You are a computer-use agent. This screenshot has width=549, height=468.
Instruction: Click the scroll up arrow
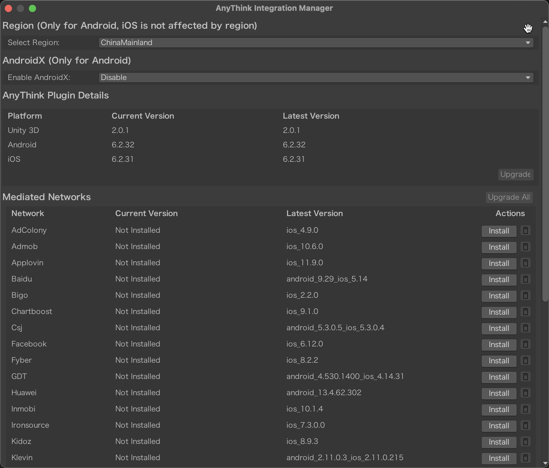[545, 22]
